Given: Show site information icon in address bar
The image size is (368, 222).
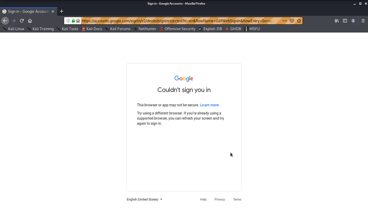Looking at the screenshot, I should (x=68, y=21).
